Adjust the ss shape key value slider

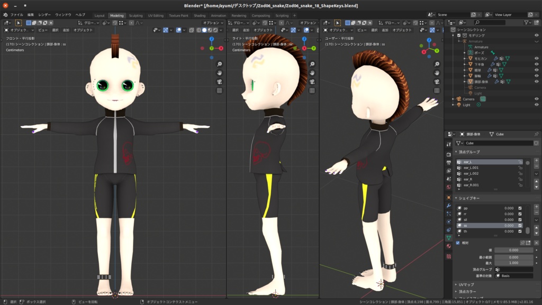coord(508,225)
